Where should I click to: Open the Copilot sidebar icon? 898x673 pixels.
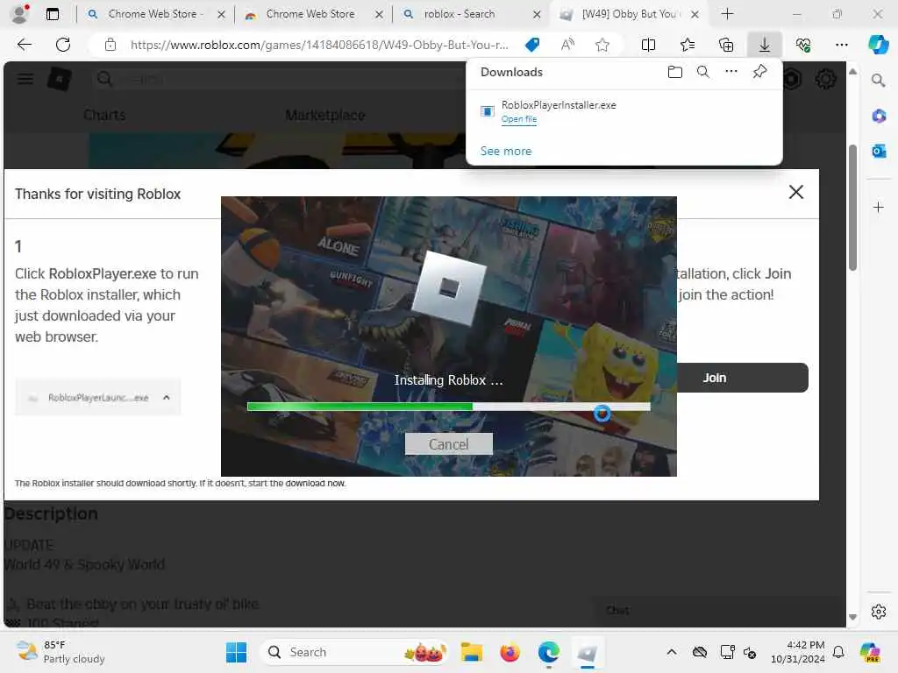879,45
